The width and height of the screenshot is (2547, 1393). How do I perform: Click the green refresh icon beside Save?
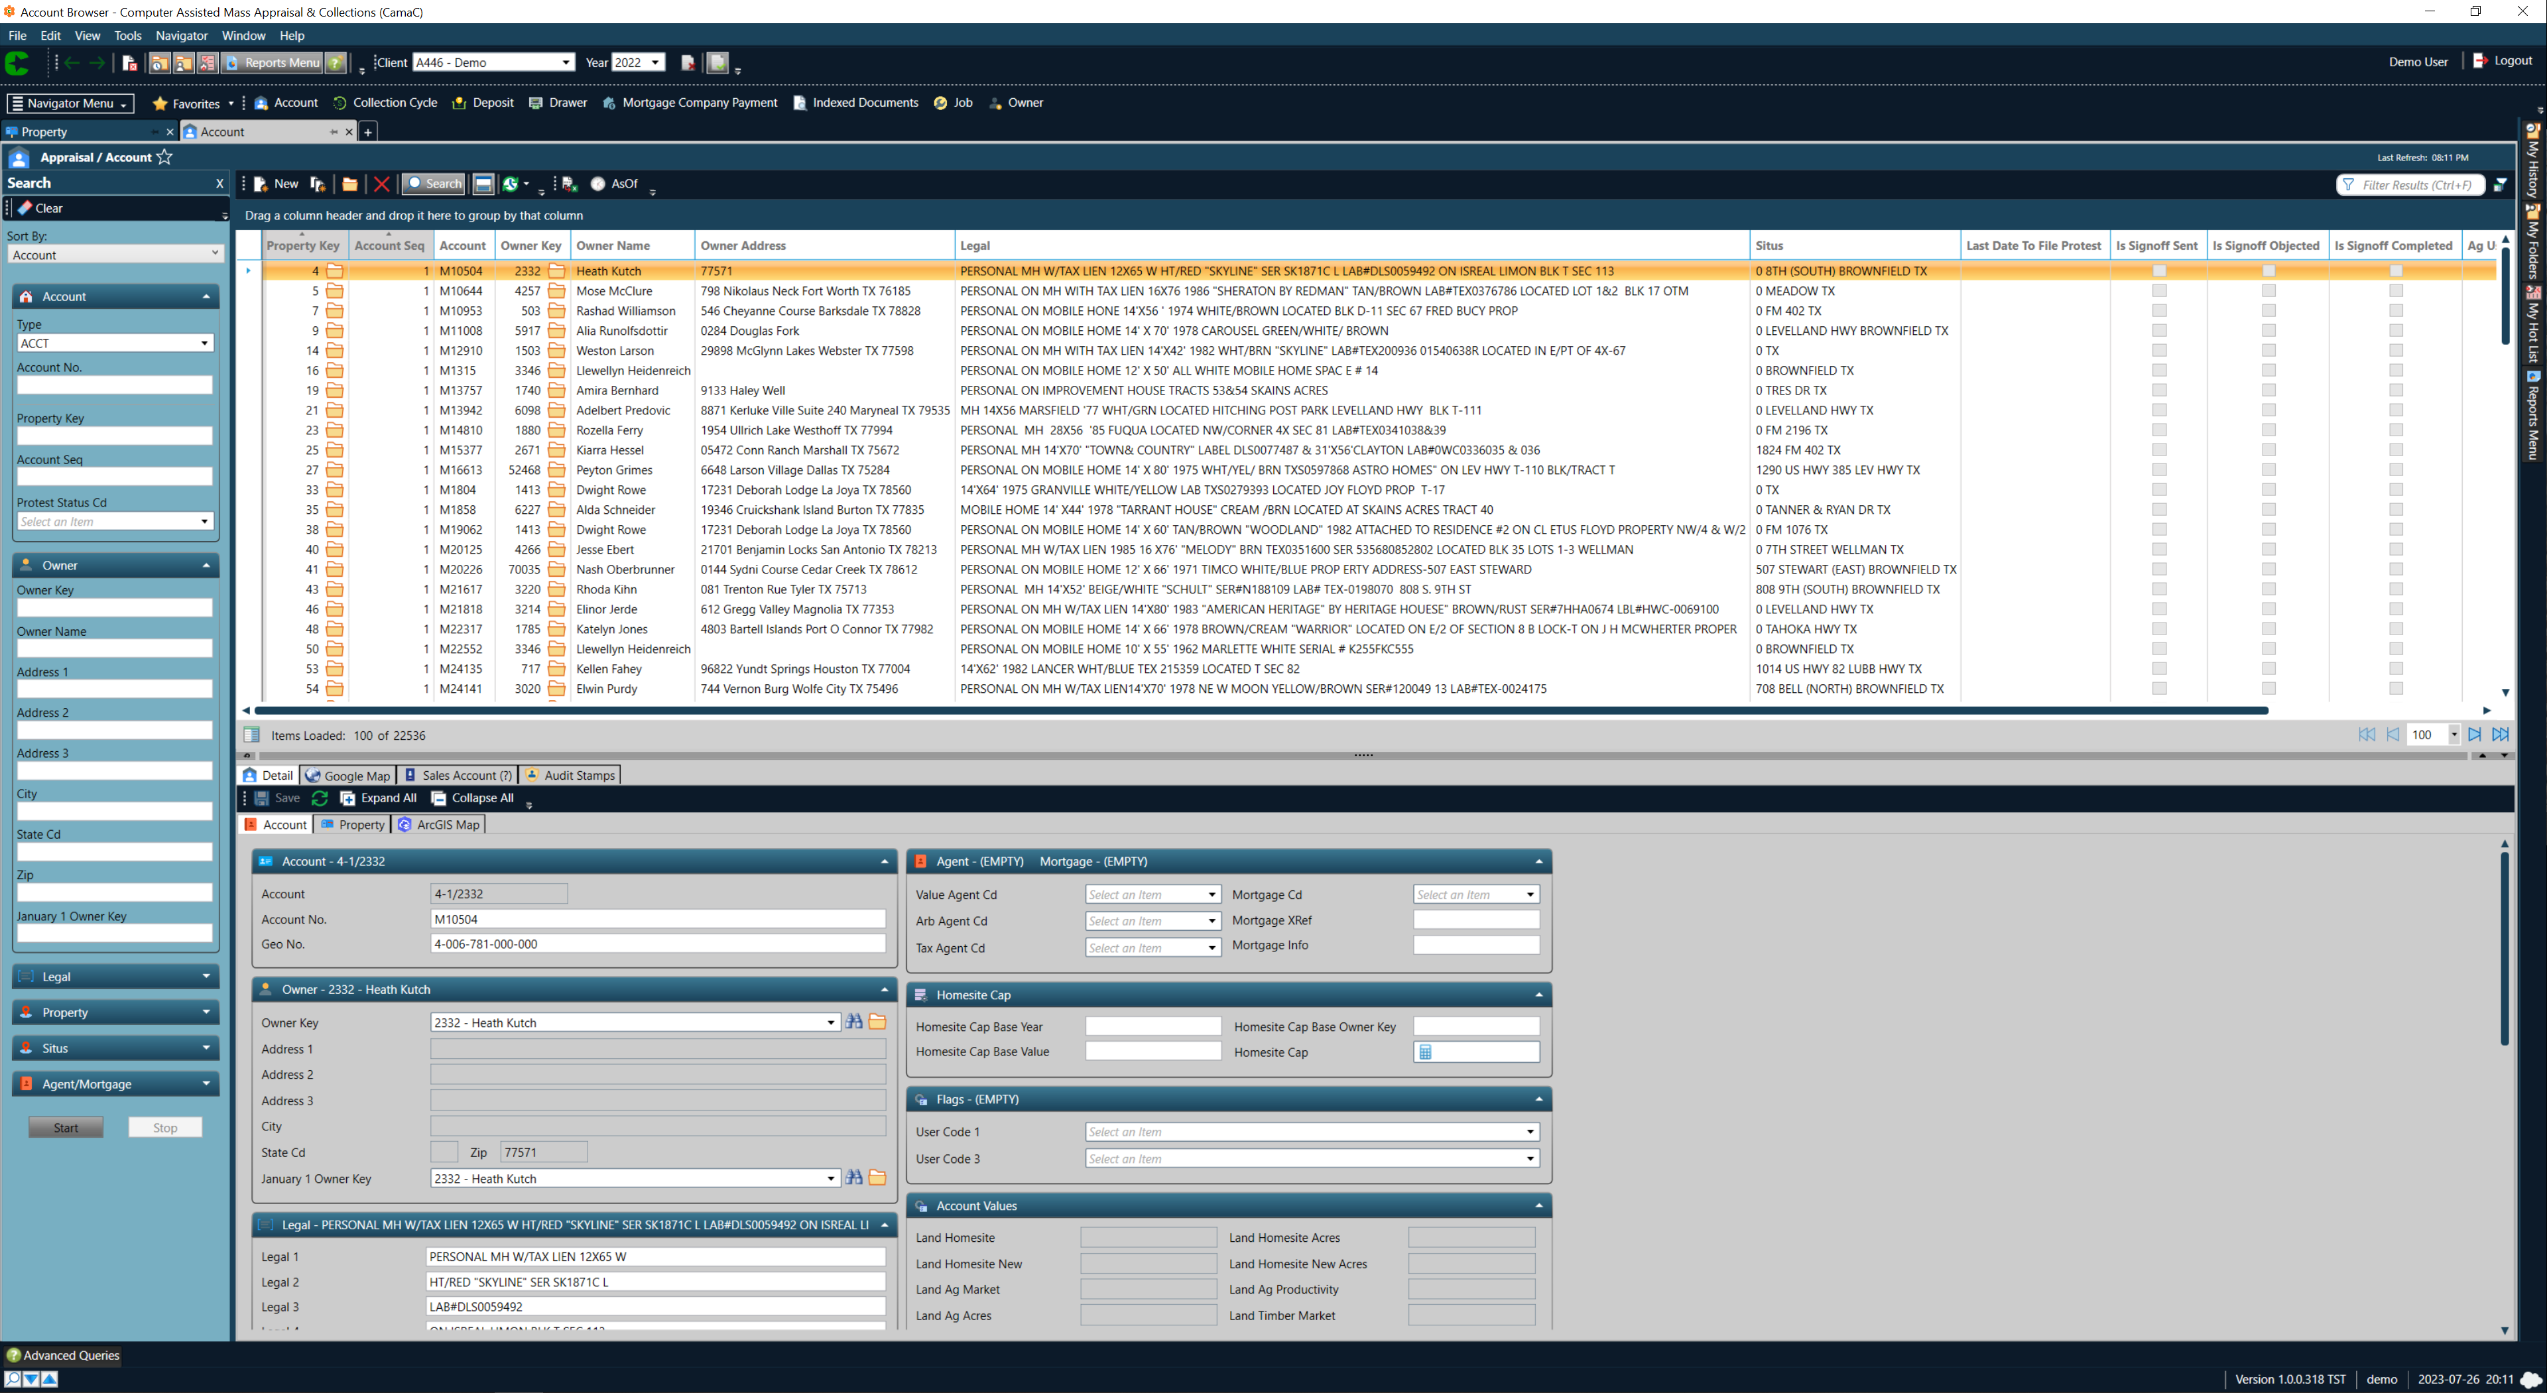[320, 798]
